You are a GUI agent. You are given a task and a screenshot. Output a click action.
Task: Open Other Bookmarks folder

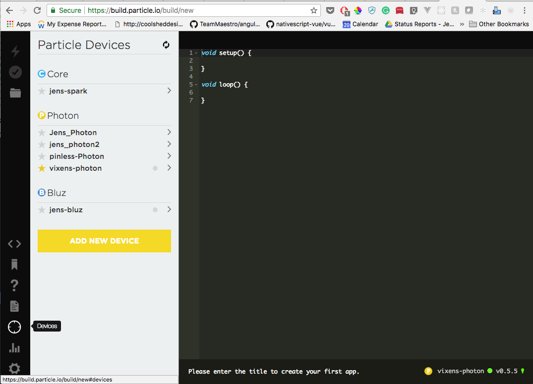coord(499,24)
